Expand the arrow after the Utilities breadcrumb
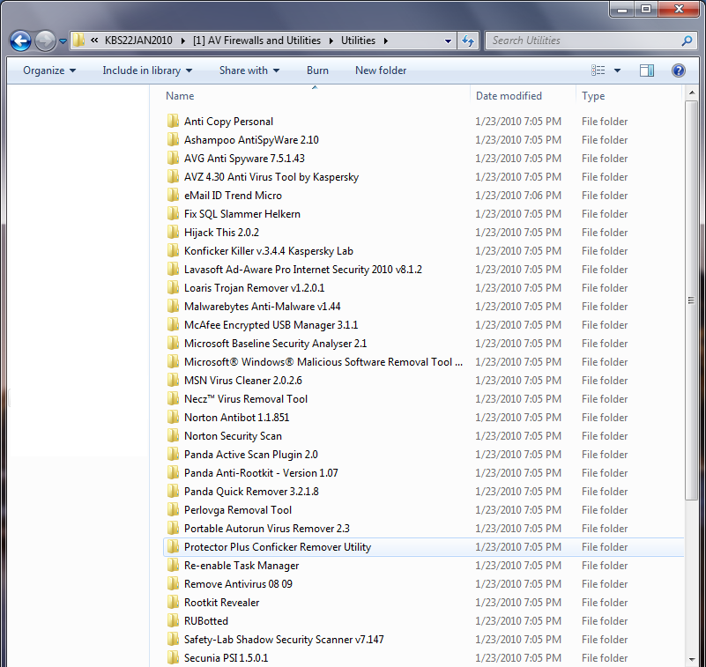Image resolution: width=706 pixels, height=667 pixels. coord(386,41)
